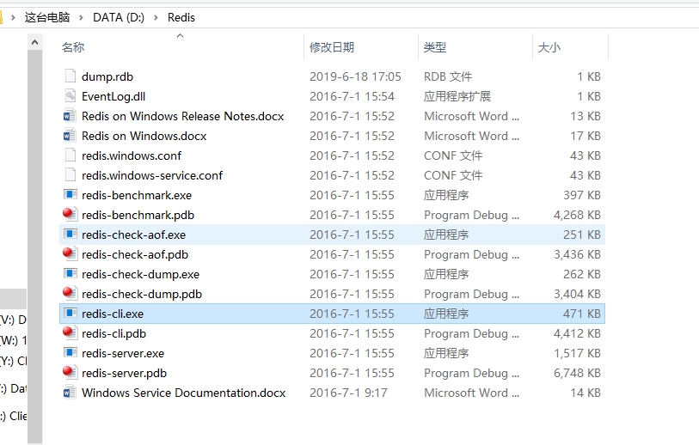This screenshot has height=445, width=699.
Task: Select Windows Service Documentation.docx file name
Action: [x=184, y=393]
